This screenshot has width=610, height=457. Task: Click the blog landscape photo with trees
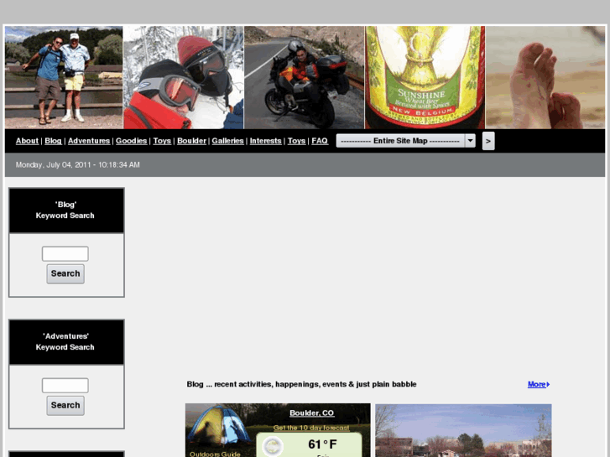463,430
